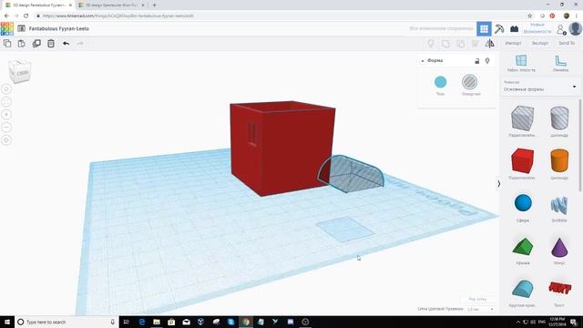Select the Ruler tool

[560, 63]
